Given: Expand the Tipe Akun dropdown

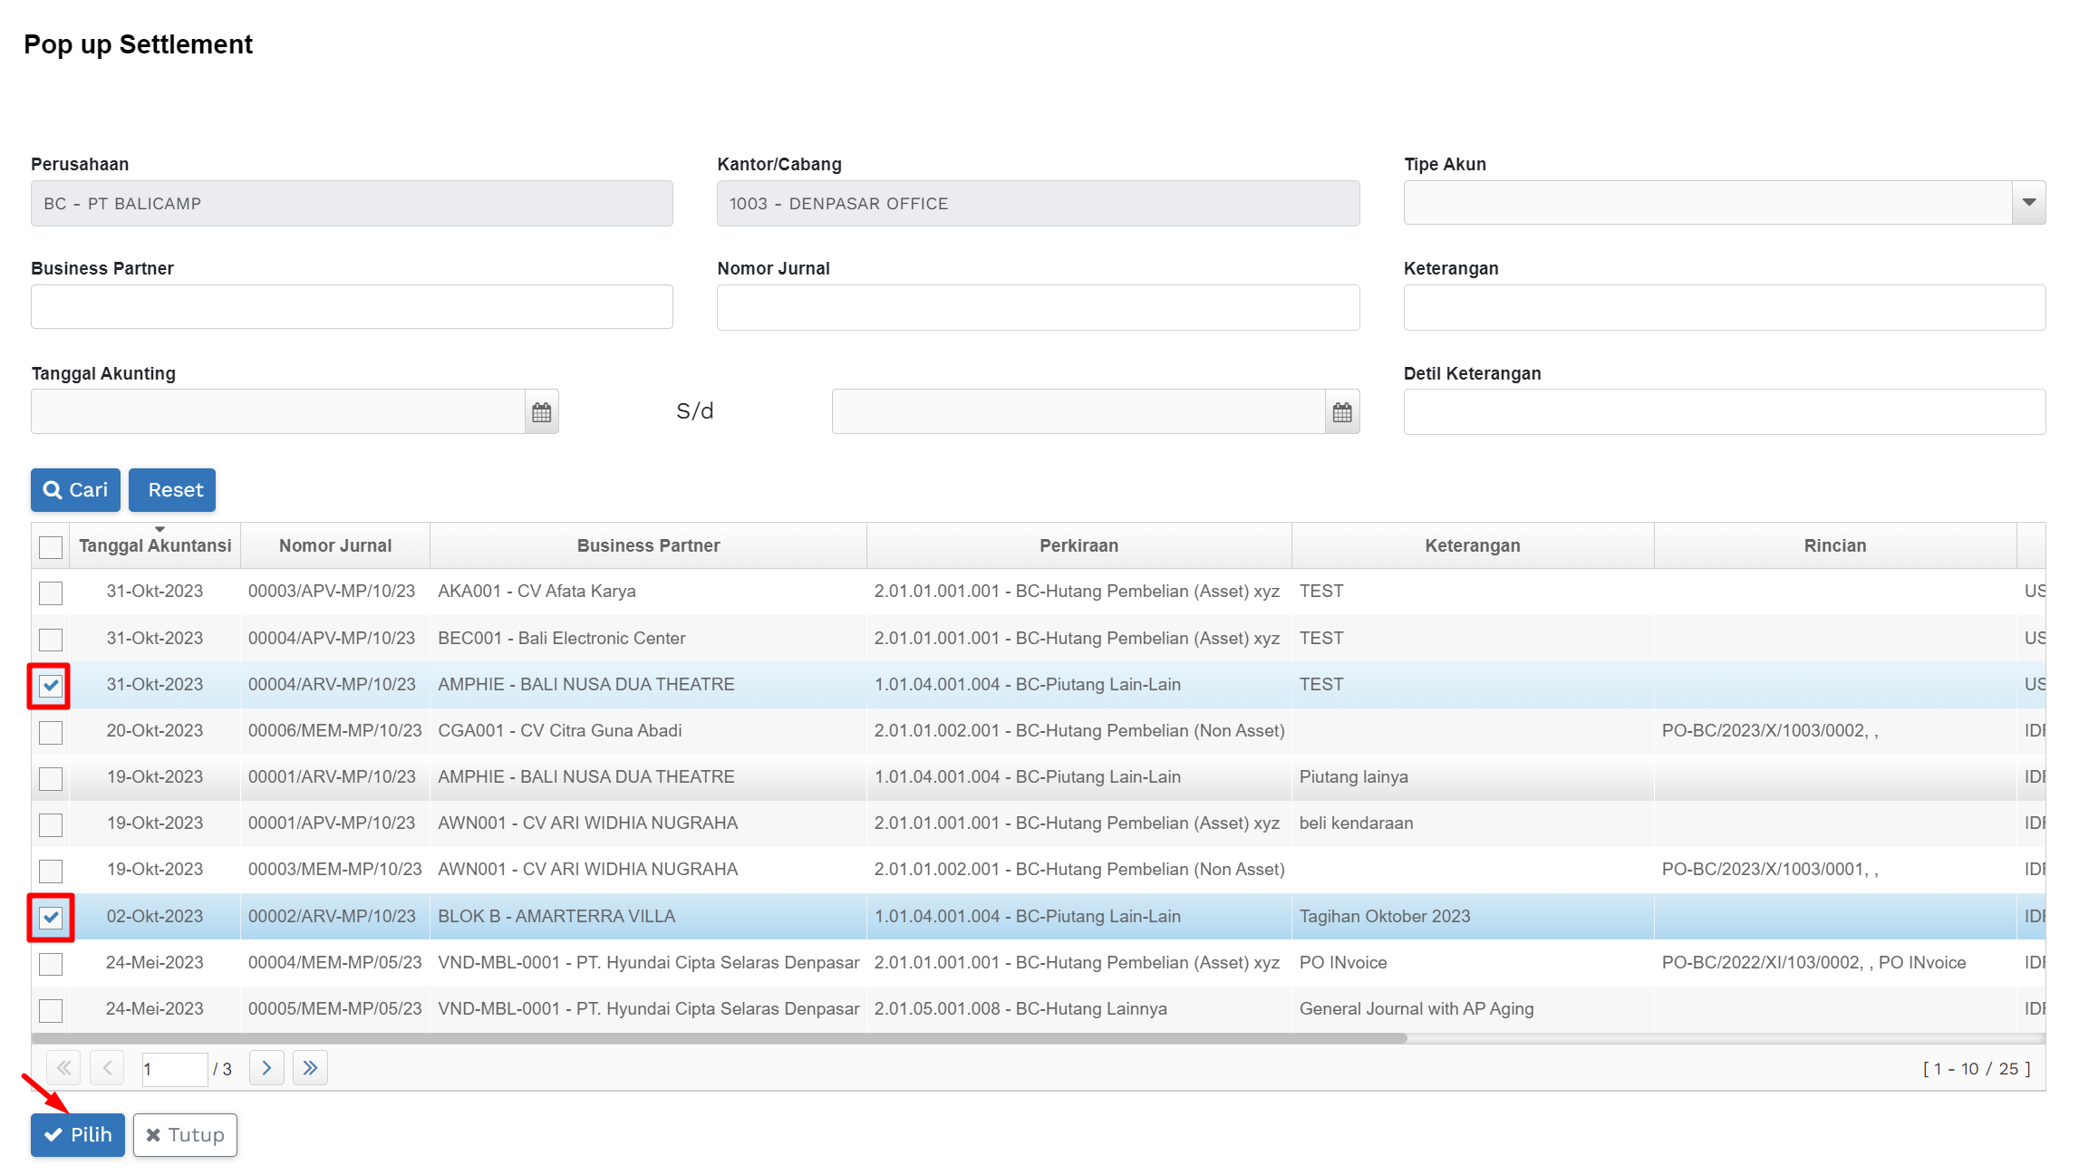Looking at the screenshot, I should (2028, 203).
